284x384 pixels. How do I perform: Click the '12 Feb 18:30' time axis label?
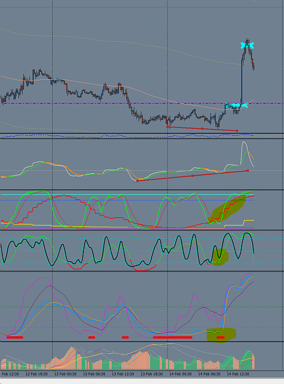(37, 374)
